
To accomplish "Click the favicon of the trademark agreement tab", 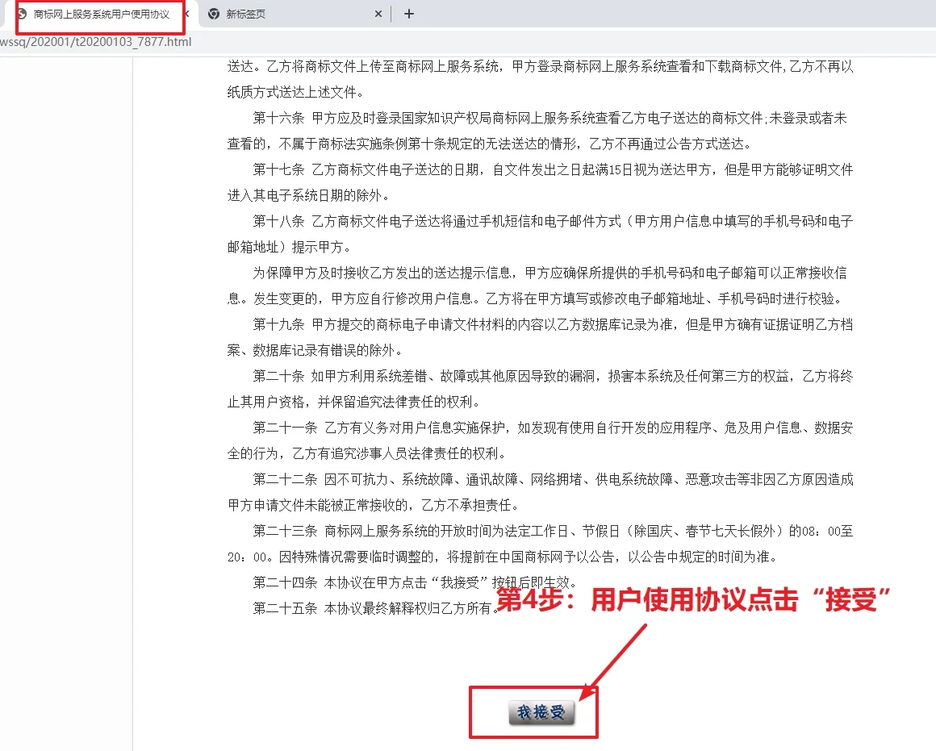I will coord(22,15).
